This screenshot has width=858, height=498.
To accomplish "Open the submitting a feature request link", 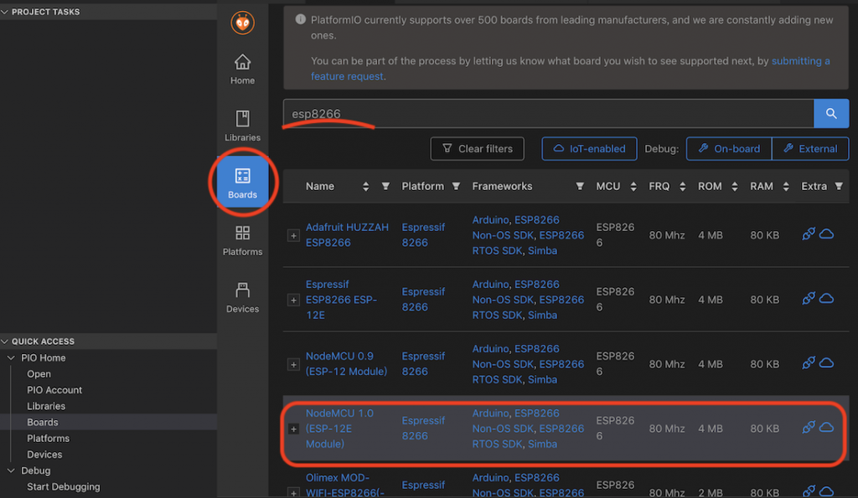I will click(x=800, y=61).
